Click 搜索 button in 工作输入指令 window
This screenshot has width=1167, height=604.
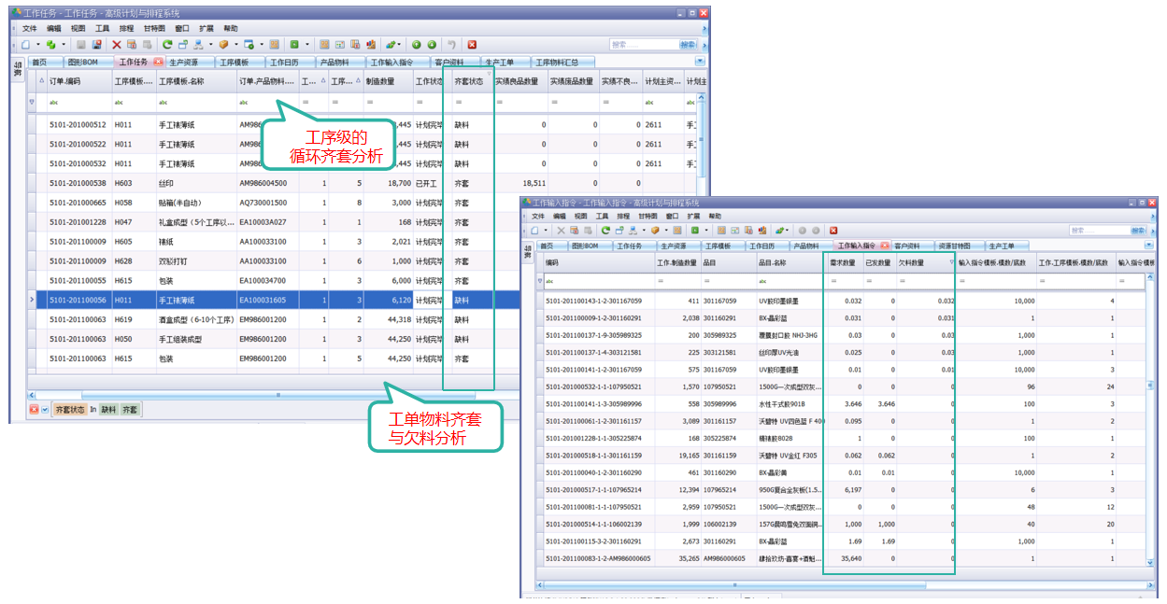(1138, 230)
